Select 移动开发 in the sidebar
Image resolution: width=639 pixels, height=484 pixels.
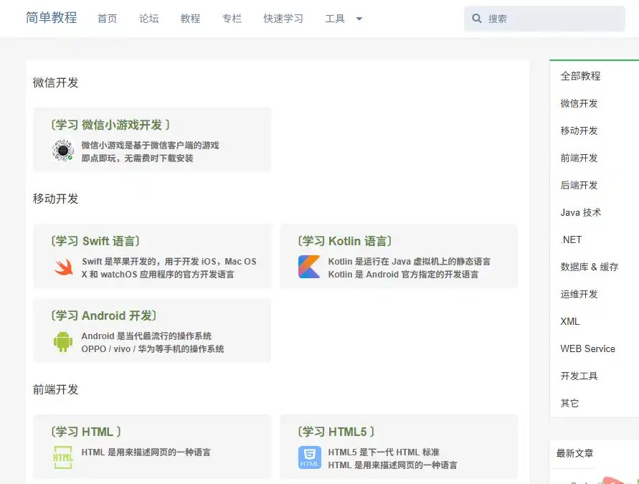click(x=579, y=131)
